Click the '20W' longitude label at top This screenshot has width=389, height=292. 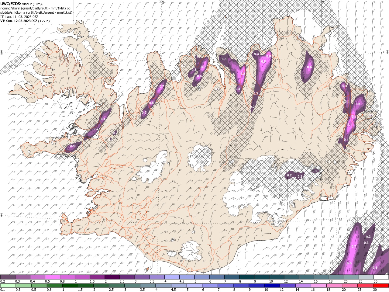tap(162, 2)
